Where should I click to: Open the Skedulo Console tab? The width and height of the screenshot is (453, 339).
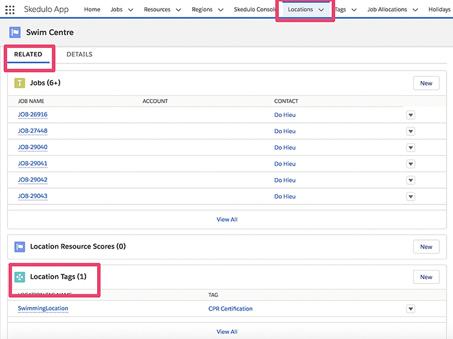point(254,10)
